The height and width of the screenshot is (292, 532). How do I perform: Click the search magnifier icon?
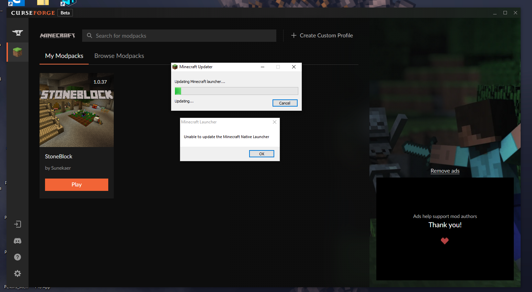coord(89,35)
